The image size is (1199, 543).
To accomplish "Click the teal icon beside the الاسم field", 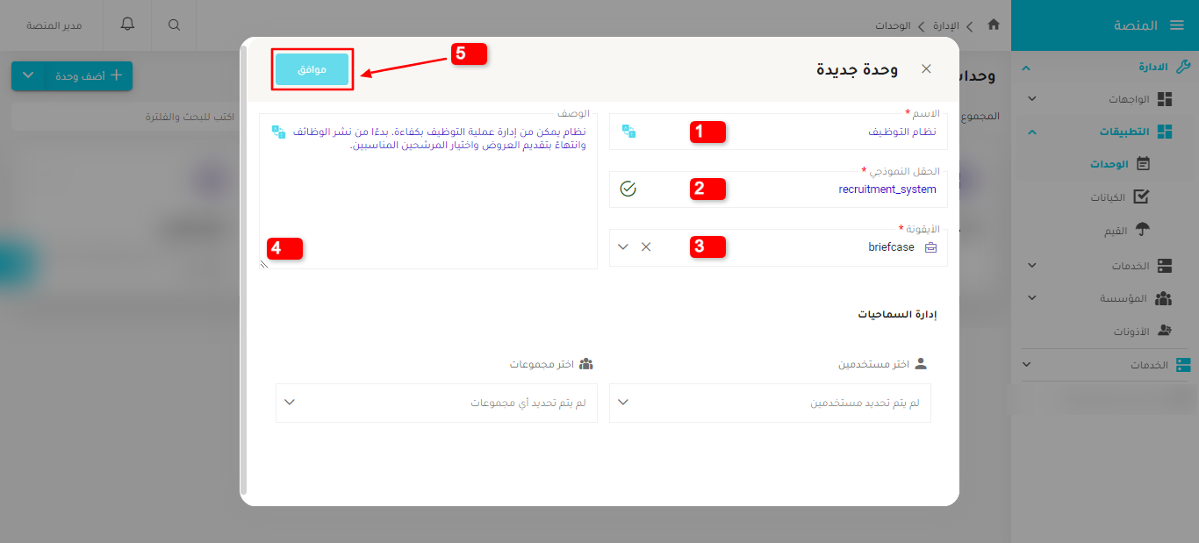I will pyautogui.click(x=628, y=130).
